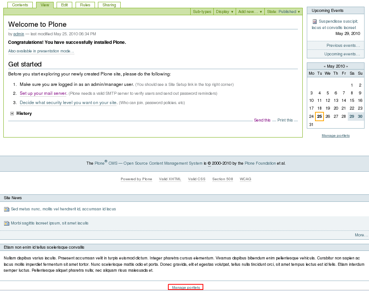Screen dimensions: 369x291
Task: Open Sed metus nunc news item
Action: point(63,209)
